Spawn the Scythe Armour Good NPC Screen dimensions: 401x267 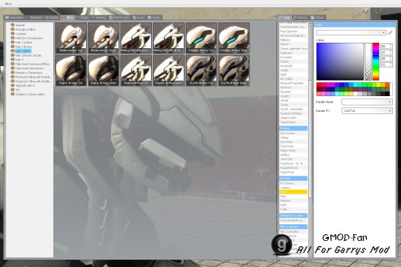click(x=234, y=71)
